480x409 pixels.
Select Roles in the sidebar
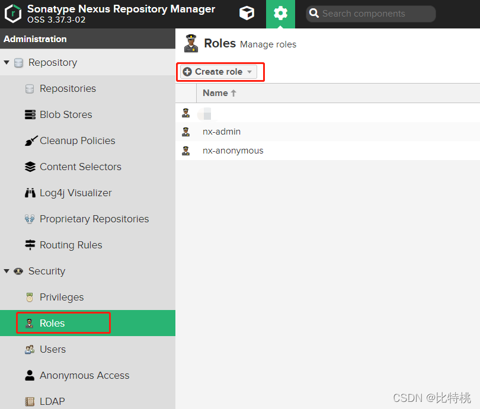(52, 323)
